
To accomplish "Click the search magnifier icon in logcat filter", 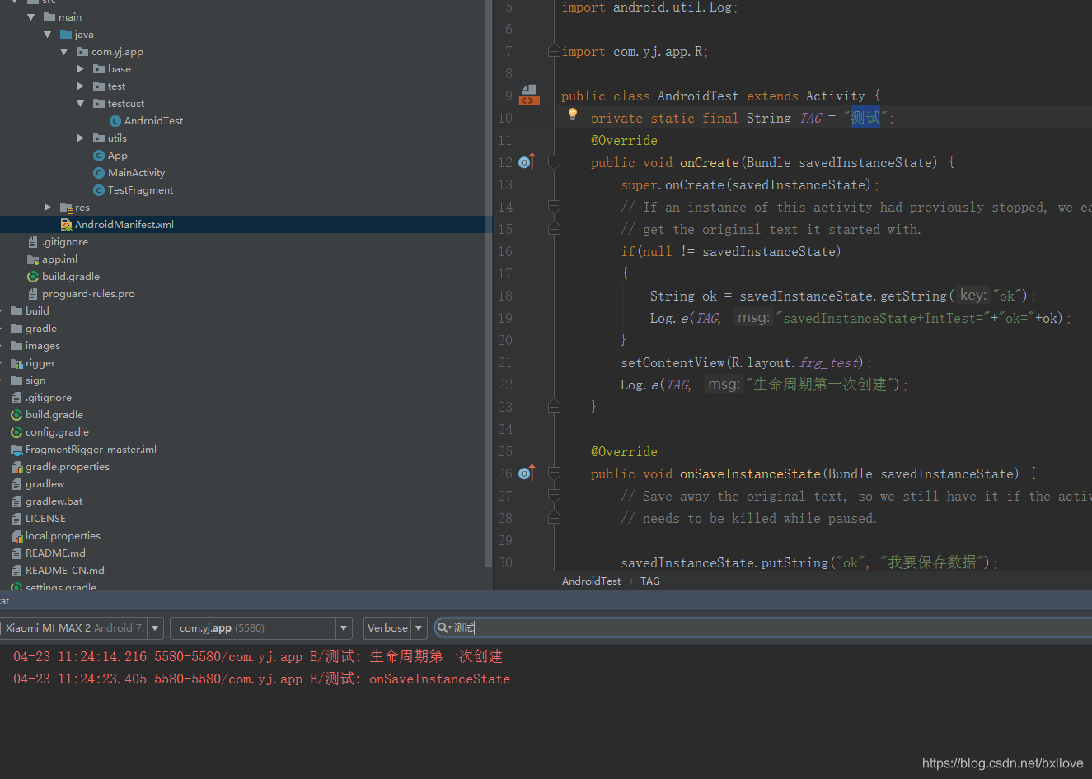I will pyautogui.click(x=443, y=627).
